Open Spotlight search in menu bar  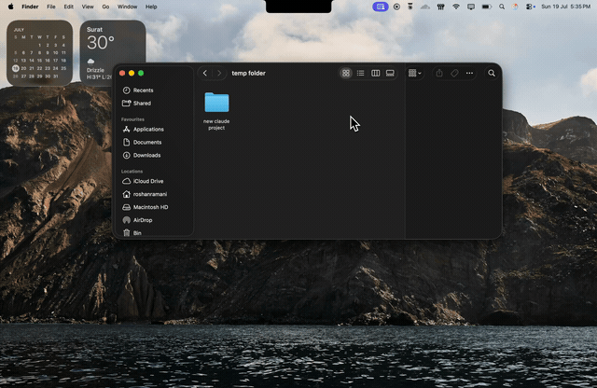(x=502, y=7)
